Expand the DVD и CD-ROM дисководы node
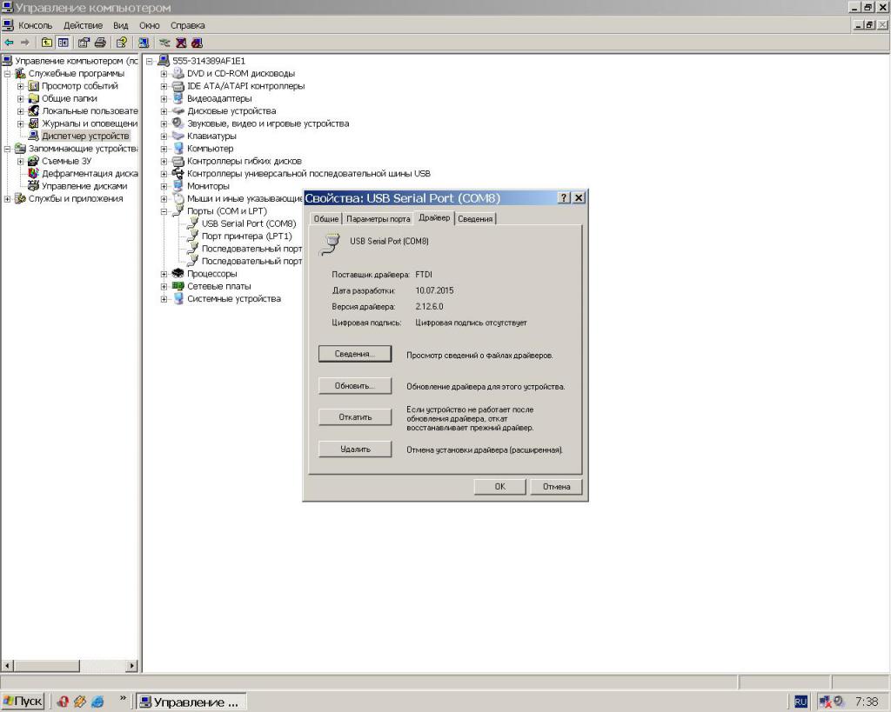Screen dimensions: 891x712 pyautogui.click(x=164, y=74)
